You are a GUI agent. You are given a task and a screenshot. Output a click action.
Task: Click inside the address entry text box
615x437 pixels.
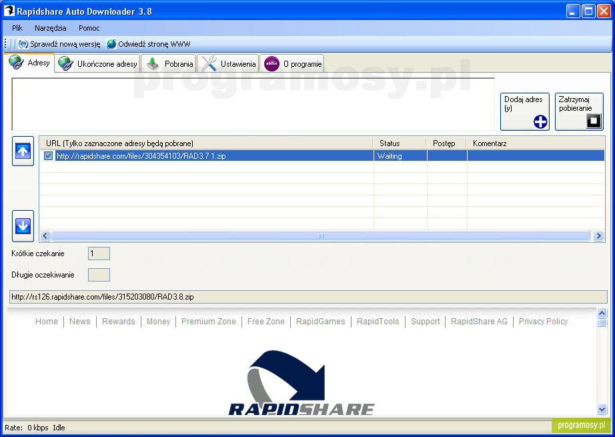tap(253, 104)
